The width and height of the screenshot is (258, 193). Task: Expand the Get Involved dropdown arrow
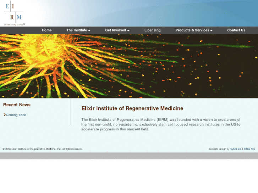[x=128, y=30]
